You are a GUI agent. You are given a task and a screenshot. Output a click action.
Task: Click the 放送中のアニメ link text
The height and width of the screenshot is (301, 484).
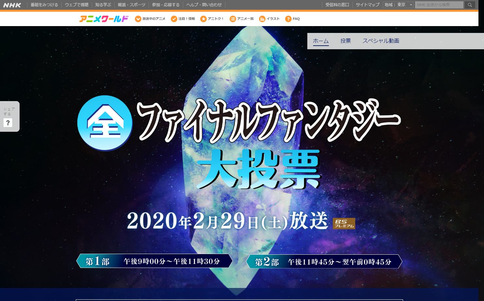(x=154, y=19)
